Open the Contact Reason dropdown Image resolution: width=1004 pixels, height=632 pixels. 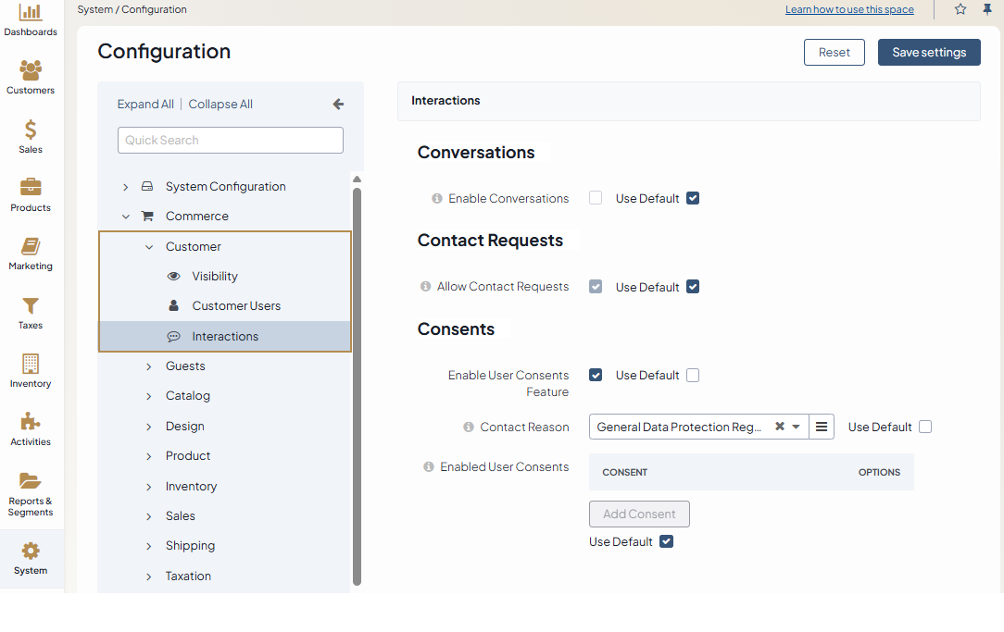[795, 427]
